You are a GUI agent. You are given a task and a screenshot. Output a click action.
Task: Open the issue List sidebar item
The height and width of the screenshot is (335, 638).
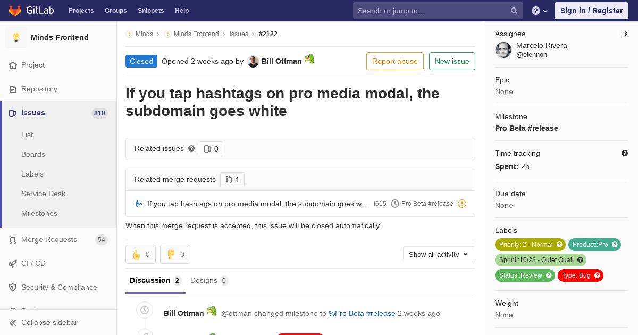pyautogui.click(x=27, y=135)
